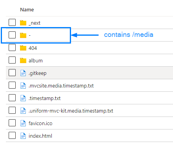Click the .uniform-mvc-kit.media.timestamp.txt file icon

pos(23,111)
